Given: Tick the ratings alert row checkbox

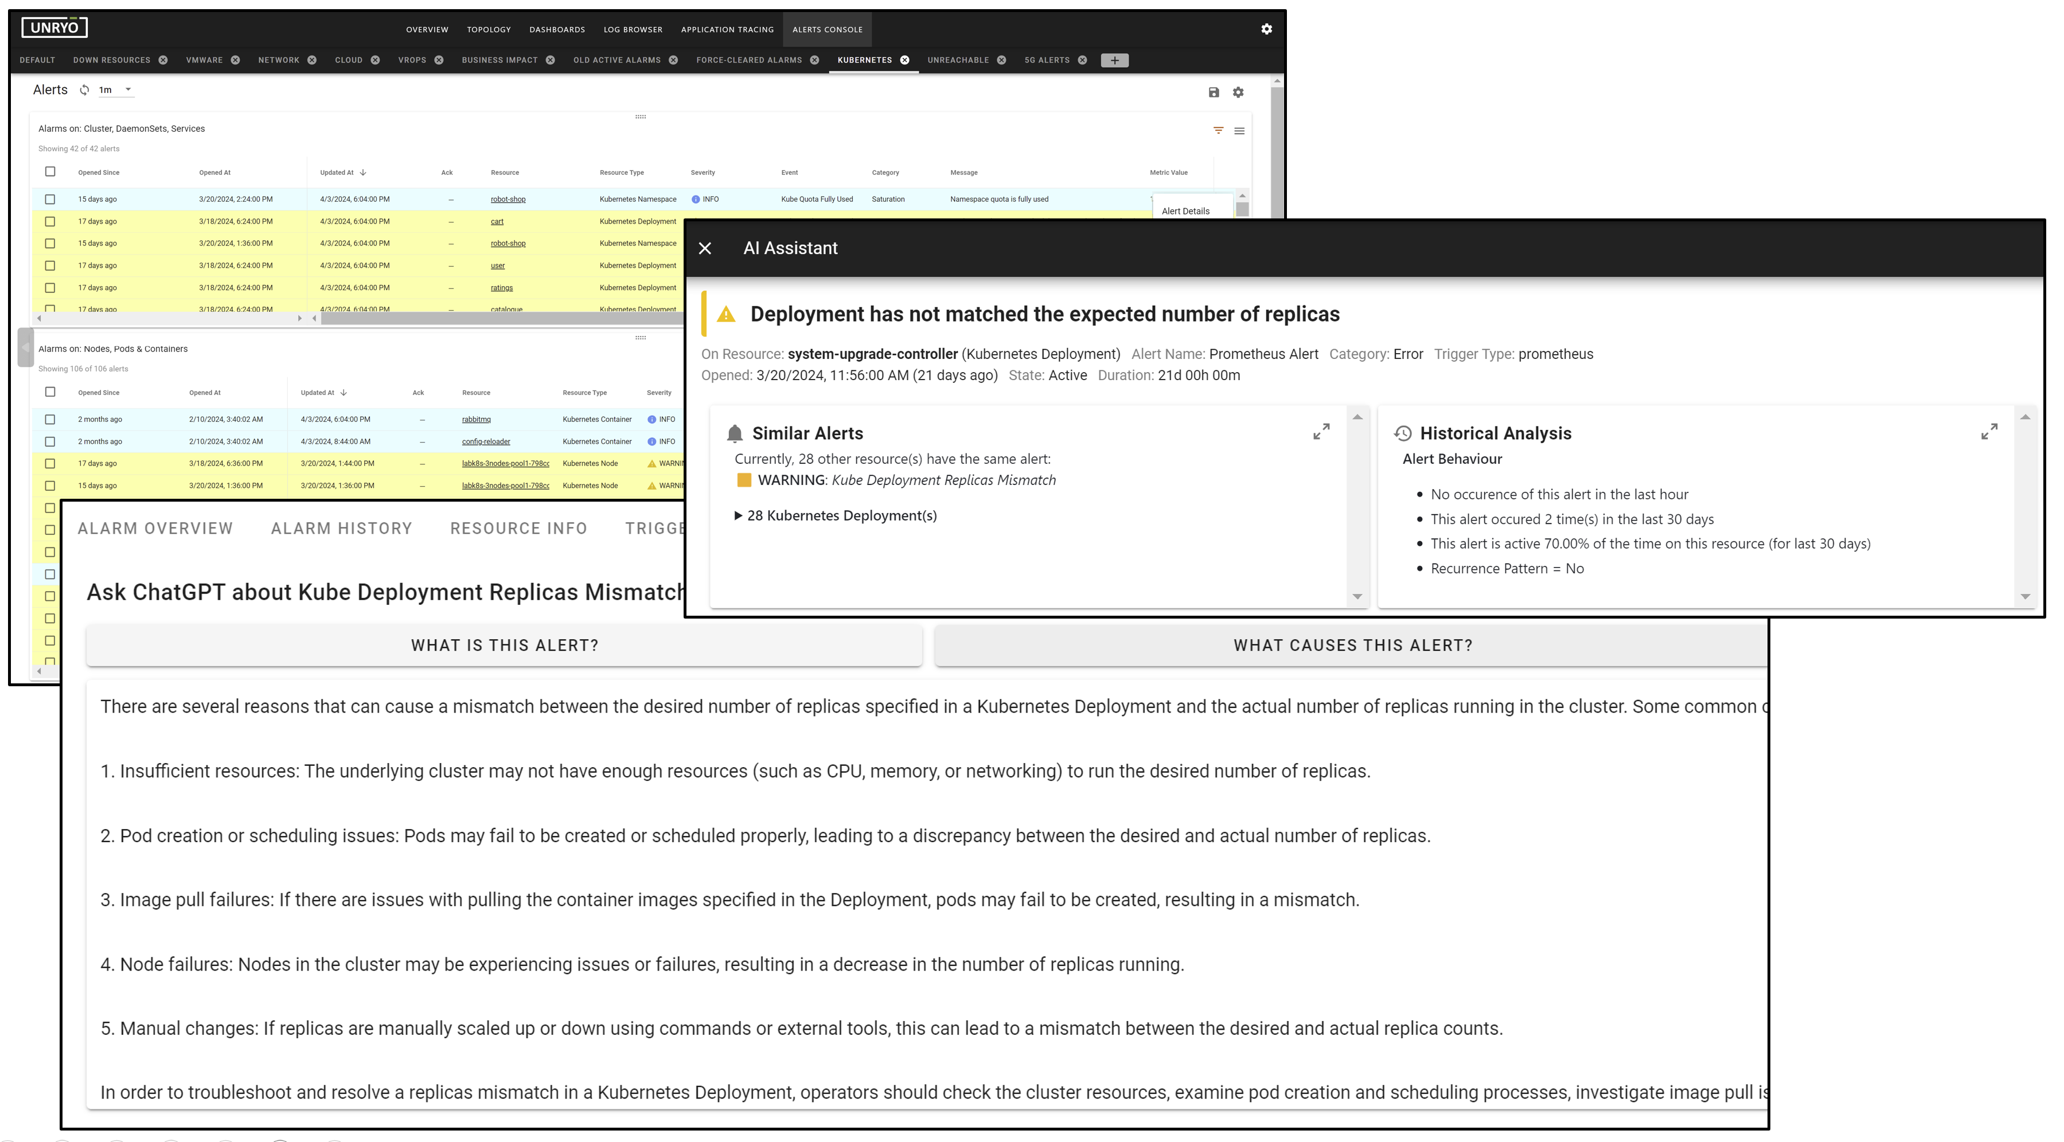Looking at the screenshot, I should click(50, 287).
